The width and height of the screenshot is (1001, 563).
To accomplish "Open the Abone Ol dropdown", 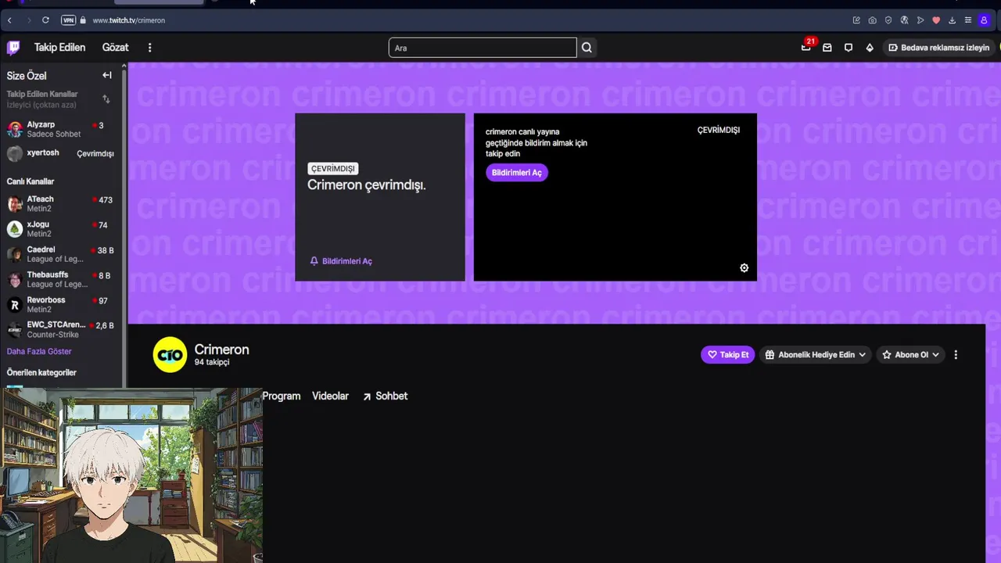I will [910, 355].
